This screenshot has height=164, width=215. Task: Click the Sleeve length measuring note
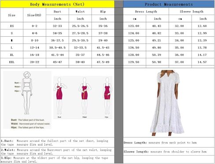point(165,152)
